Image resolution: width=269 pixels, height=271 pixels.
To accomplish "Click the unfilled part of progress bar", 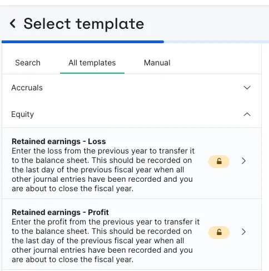I will [216, 42].
